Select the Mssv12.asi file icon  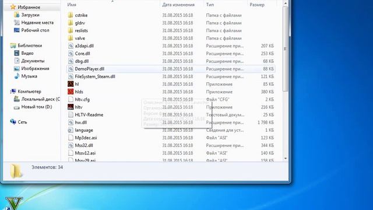(71, 153)
